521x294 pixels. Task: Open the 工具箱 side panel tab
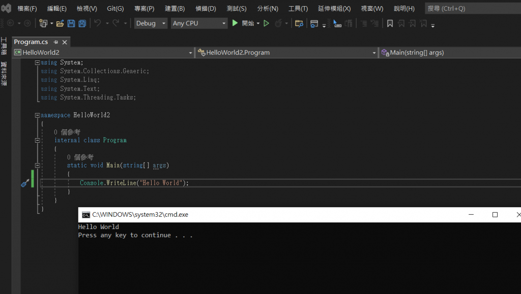(x=4, y=46)
